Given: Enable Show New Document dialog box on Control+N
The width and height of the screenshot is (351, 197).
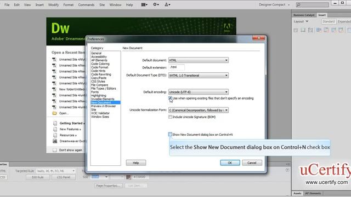Looking at the screenshot, I should click(x=170, y=135).
